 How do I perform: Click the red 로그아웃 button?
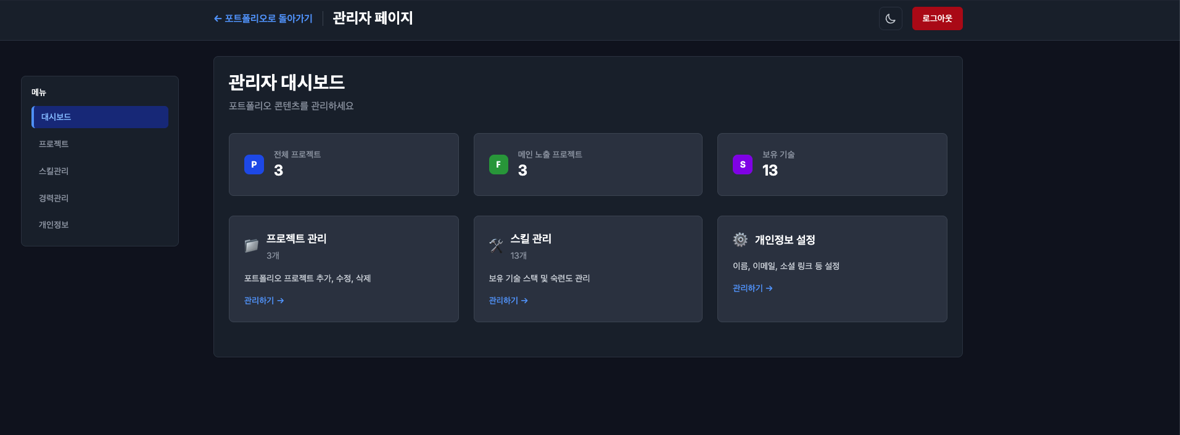[x=937, y=18]
